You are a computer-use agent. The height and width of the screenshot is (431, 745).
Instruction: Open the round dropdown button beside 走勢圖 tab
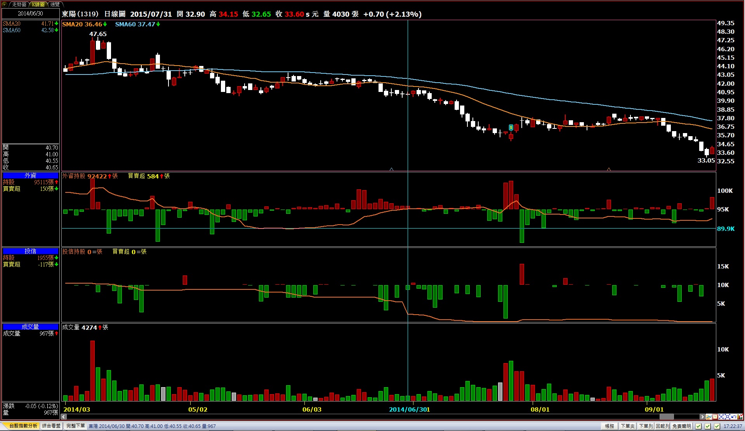4,4
